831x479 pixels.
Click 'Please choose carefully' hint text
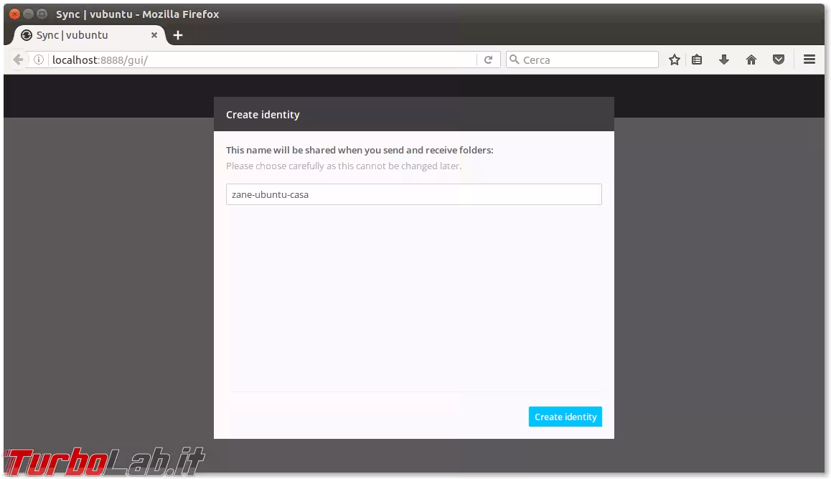[344, 166]
